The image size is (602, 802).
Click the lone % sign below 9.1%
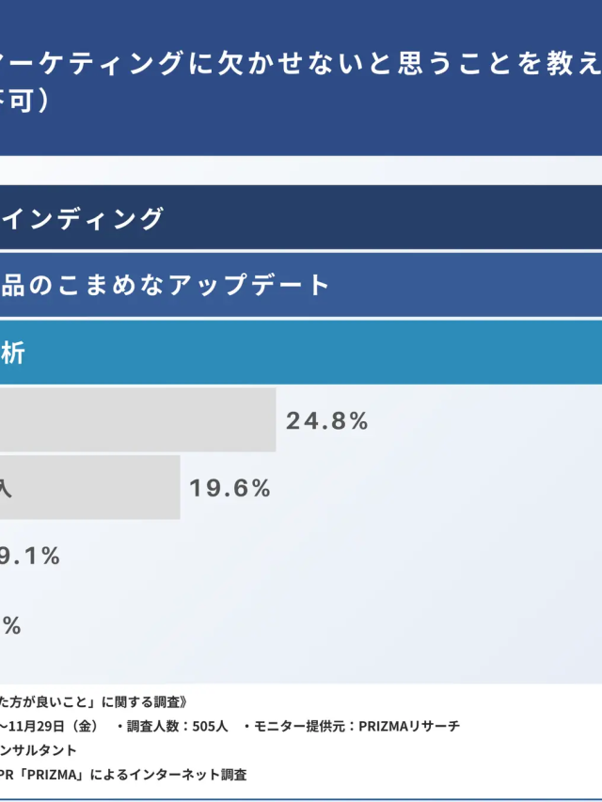tap(11, 625)
